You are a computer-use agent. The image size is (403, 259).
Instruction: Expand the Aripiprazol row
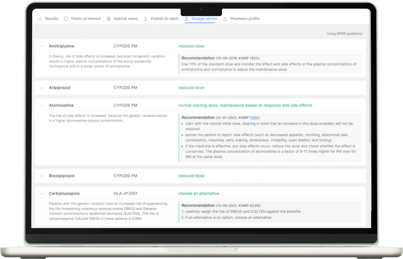42,88
